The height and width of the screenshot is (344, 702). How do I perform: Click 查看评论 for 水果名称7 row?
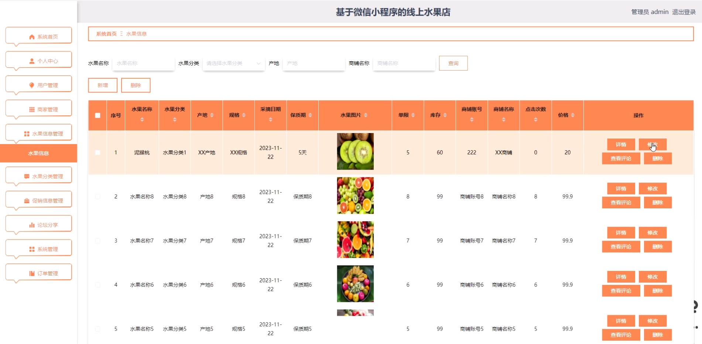(x=621, y=247)
